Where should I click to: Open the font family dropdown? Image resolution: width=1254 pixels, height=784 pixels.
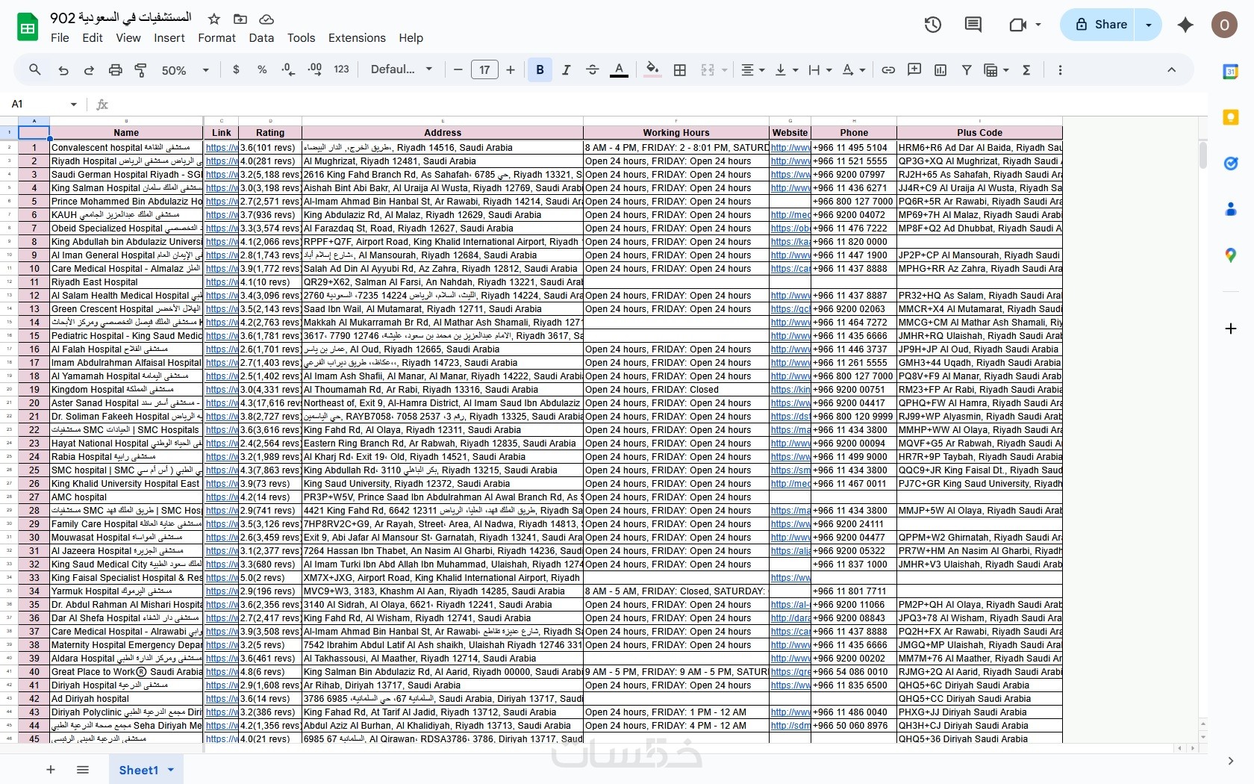(402, 69)
